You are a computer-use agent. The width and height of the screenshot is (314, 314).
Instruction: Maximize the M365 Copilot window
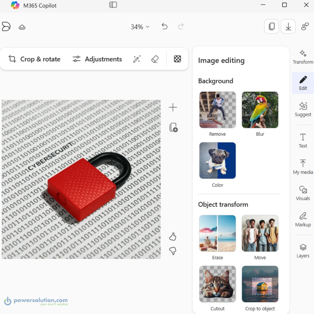[284, 5]
